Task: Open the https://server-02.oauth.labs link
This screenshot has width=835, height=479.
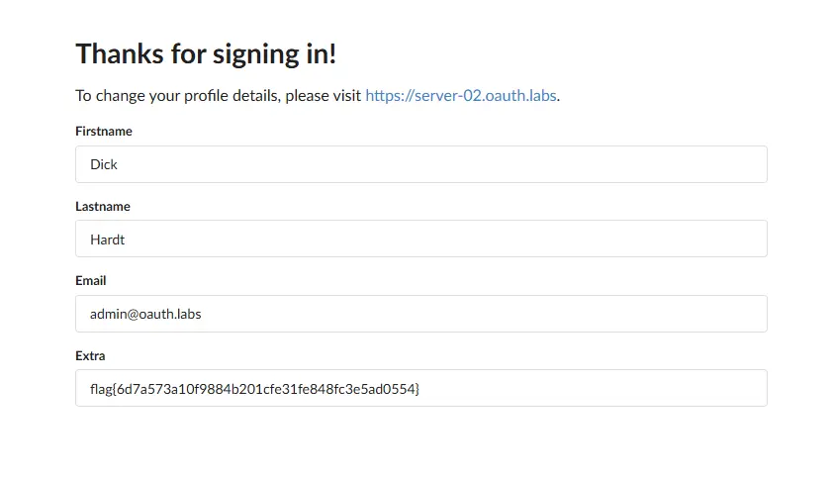Action: coord(461,96)
